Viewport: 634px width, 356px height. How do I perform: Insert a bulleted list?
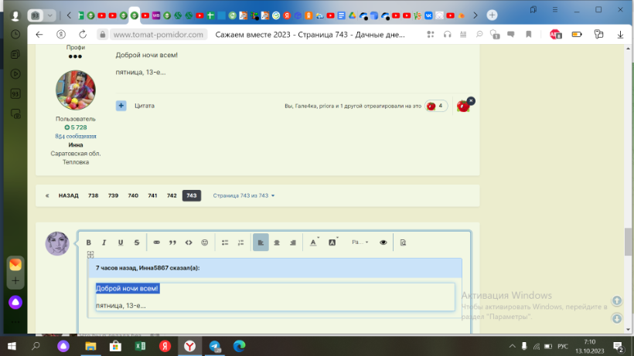point(225,242)
